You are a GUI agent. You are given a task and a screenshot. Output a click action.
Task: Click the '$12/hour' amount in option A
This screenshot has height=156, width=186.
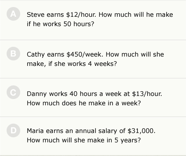[x=81, y=14]
